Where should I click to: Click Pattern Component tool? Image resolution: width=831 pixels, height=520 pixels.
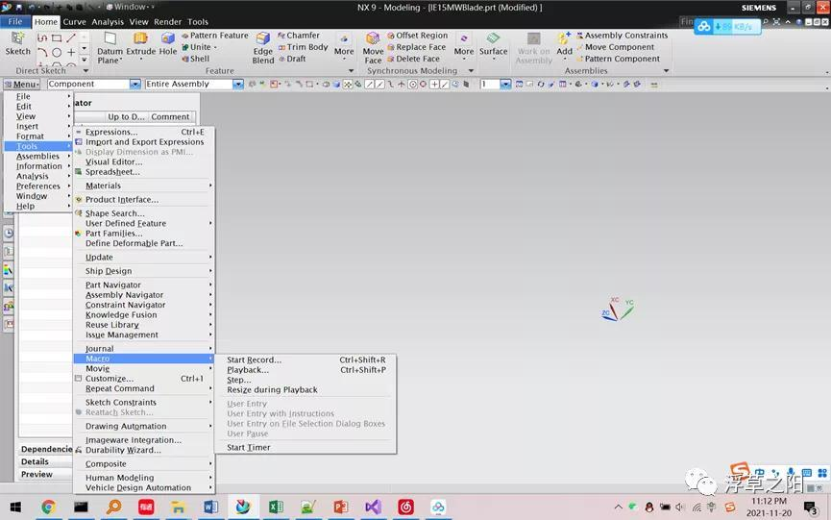(x=619, y=59)
